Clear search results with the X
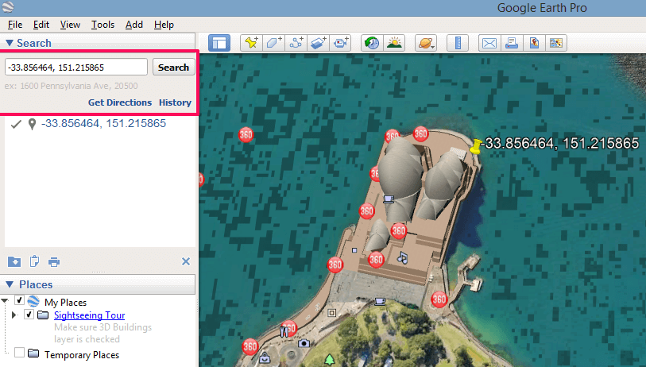646x367 pixels. 186,261
